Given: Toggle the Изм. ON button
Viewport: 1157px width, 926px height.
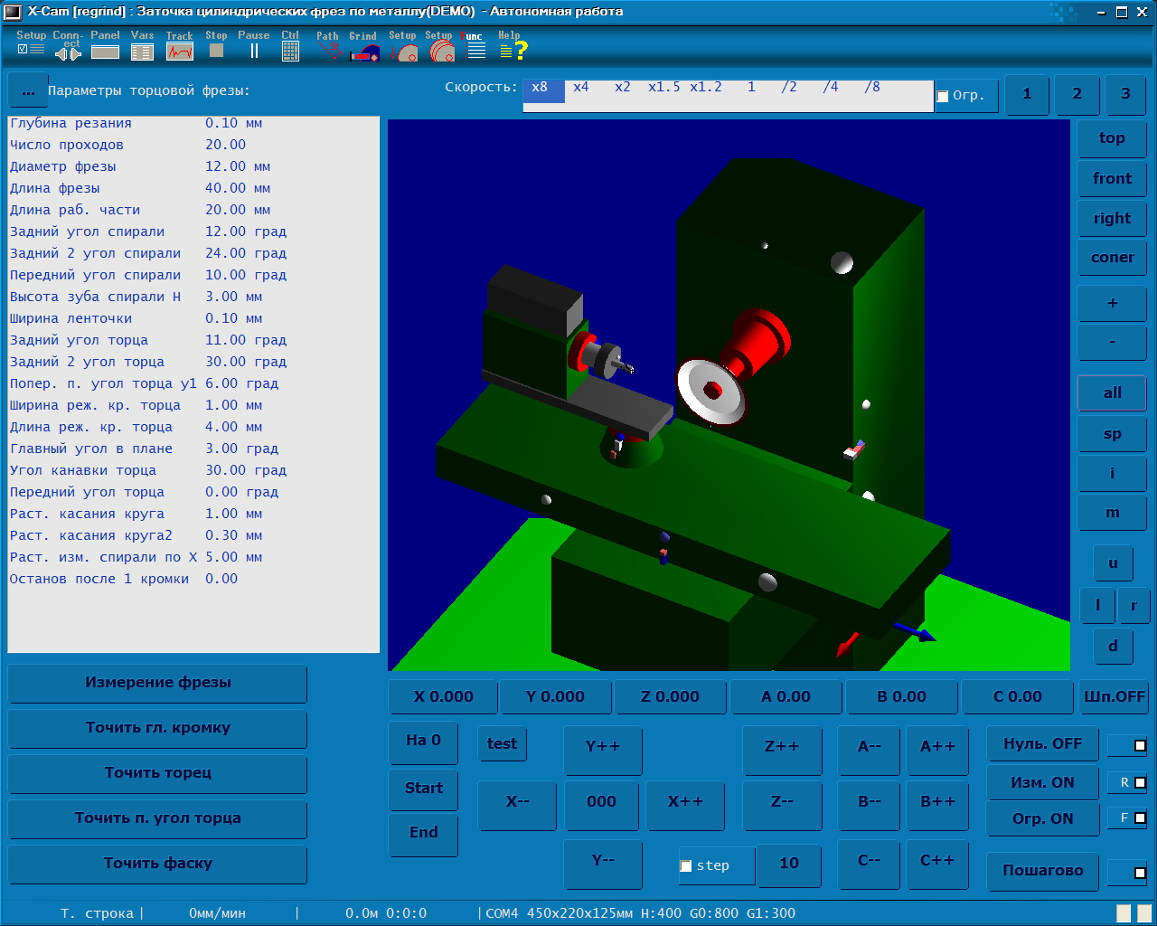Looking at the screenshot, I should (1042, 782).
